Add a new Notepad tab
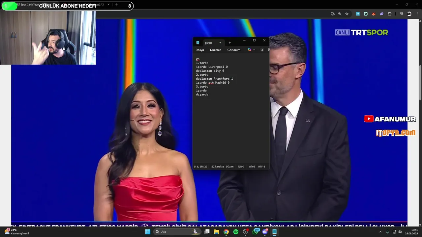This screenshot has height=237, width=422. point(230,42)
